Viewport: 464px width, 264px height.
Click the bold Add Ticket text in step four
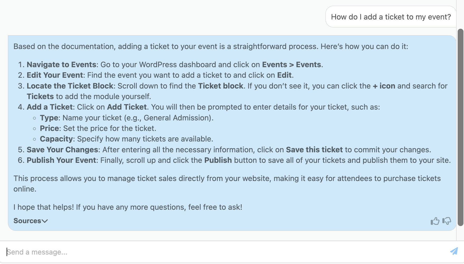click(x=127, y=107)
